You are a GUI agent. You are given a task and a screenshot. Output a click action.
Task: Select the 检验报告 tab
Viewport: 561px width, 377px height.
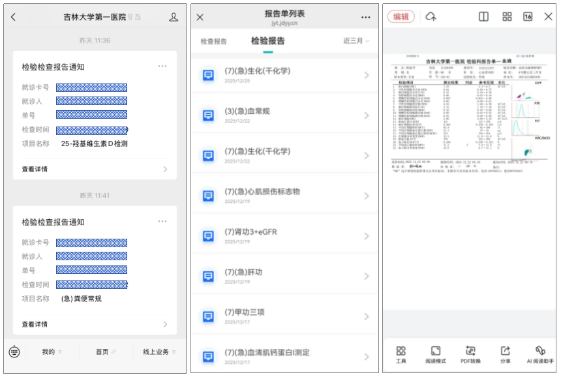267,41
